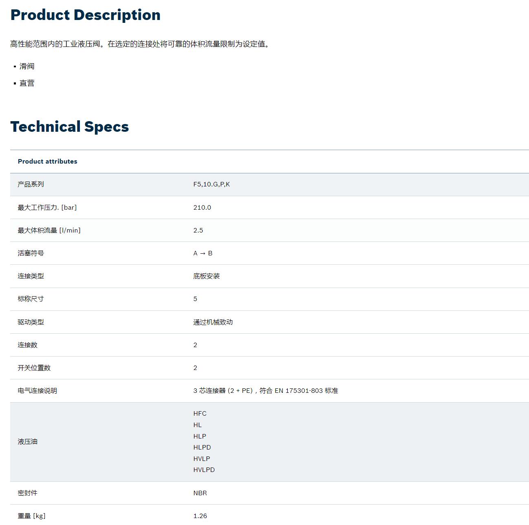Select the 直营 bullet item
Viewport: 529px width, 525px height.
click(x=27, y=83)
